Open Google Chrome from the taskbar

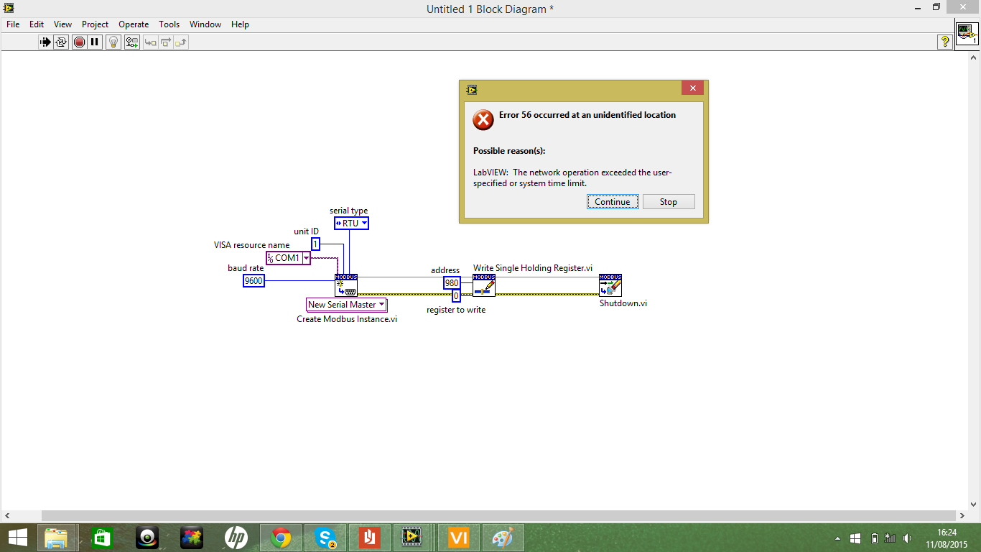[280, 538]
